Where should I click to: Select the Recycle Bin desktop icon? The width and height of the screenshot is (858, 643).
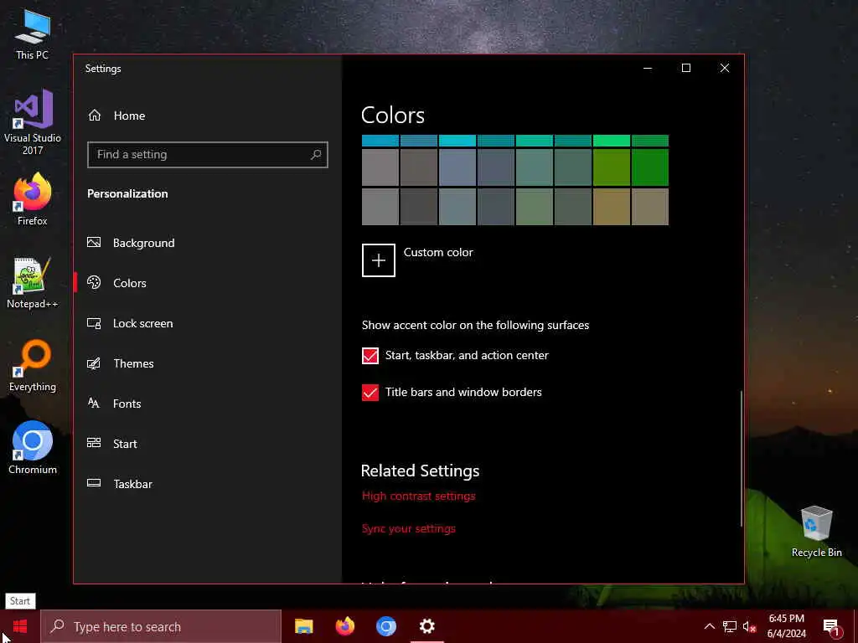[816, 532]
